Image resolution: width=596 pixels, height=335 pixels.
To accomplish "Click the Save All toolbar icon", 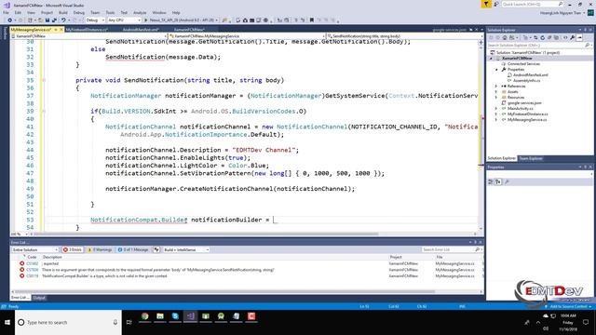I will tap(54, 20).
